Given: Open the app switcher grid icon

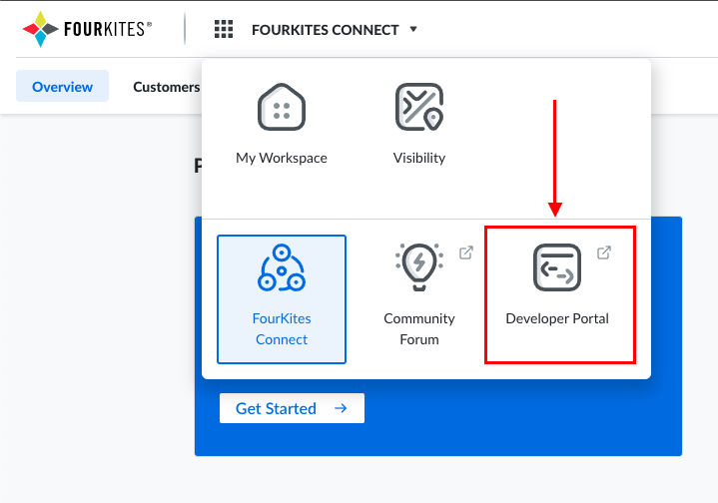Looking at the screenshot, I should click(224, 29).
